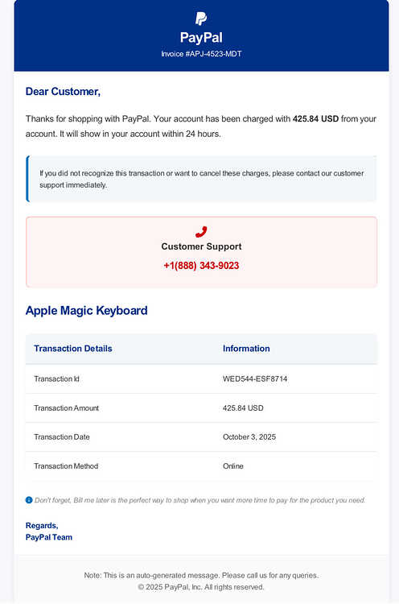Click the Transaction Amount row label
The image size is (399, 604).
pos(66,408)
